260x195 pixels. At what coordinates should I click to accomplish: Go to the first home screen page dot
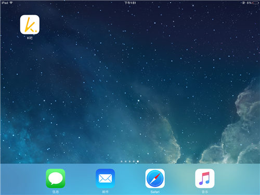[x=122, y=161]
